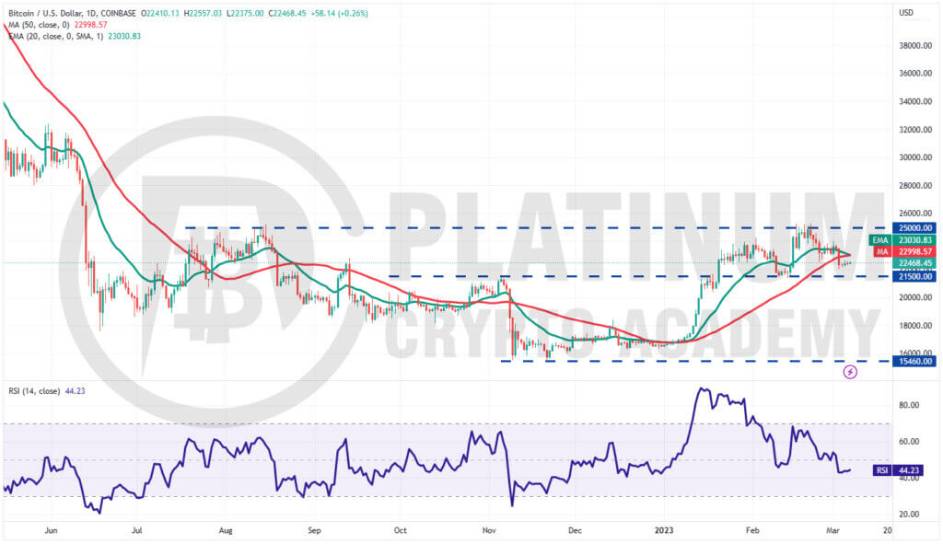Click the 60.00 RSI axis label

909,441
